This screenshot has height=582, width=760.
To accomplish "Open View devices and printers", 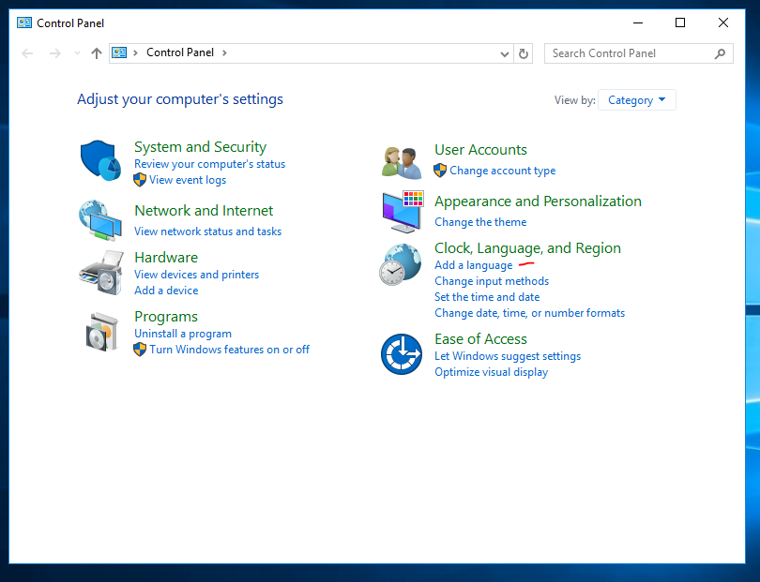I will [x=197, y=275].
